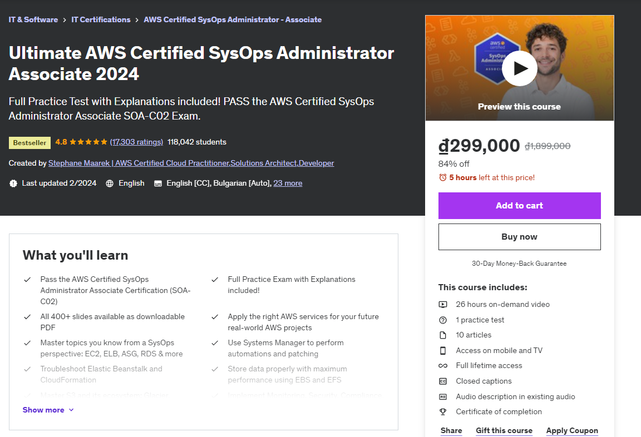
Task: Click the on-demand video icon
Action: click(x=442, y=304)
